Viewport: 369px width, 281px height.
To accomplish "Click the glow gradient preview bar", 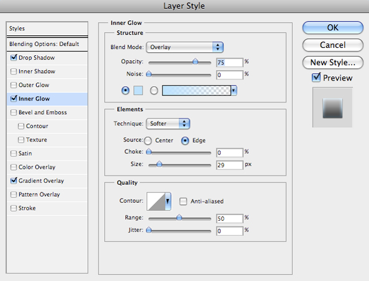I will (x=197, y=91).
